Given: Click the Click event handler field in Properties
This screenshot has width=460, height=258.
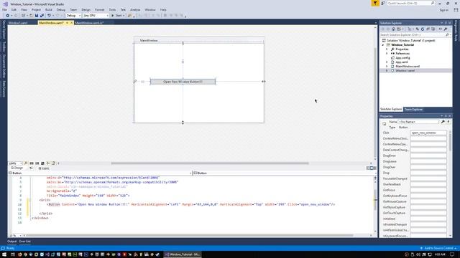Looking at the screenshot, I should coord(428,133).
